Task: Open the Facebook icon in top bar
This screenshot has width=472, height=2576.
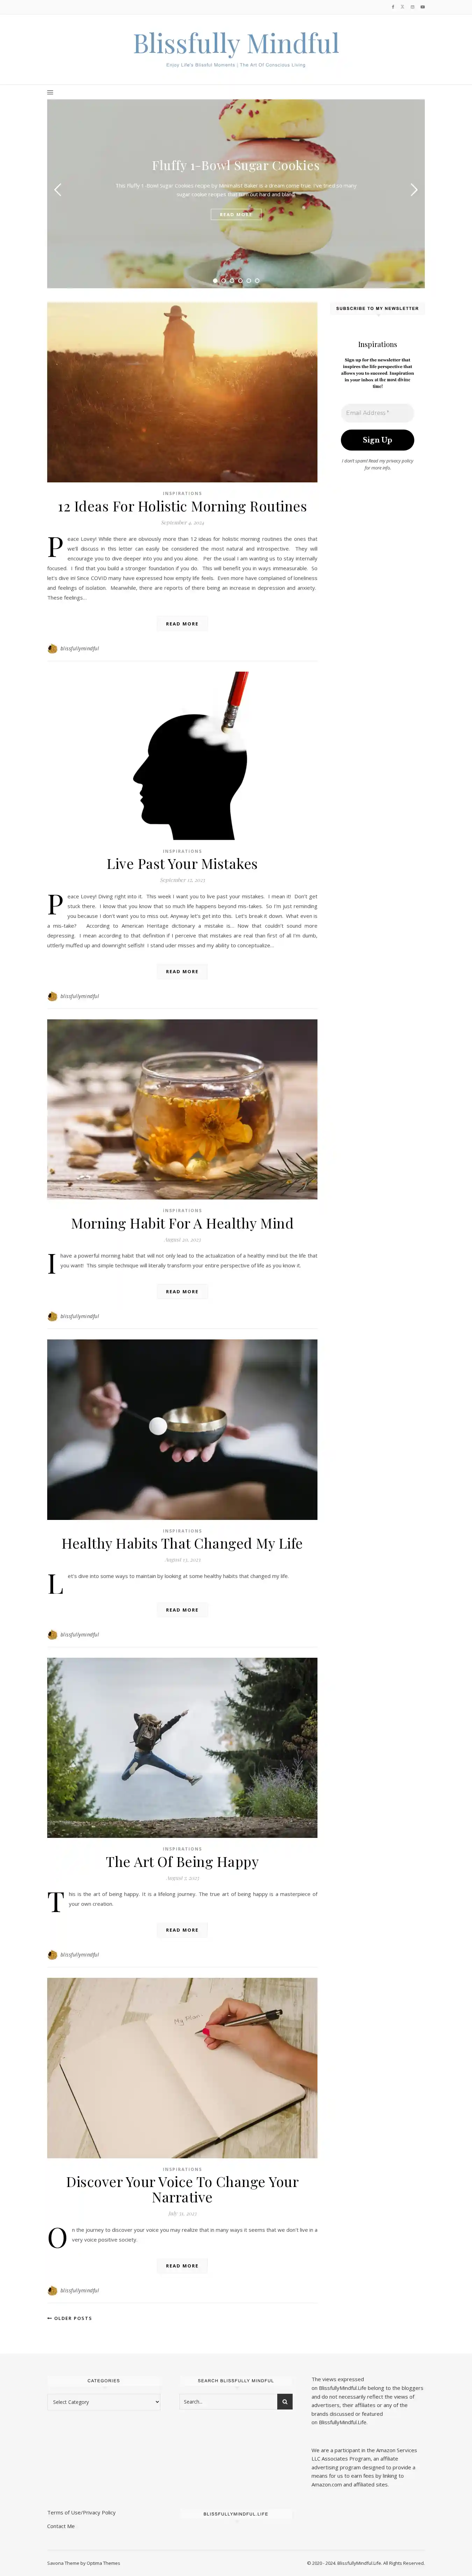Action: tap(393, 7)
